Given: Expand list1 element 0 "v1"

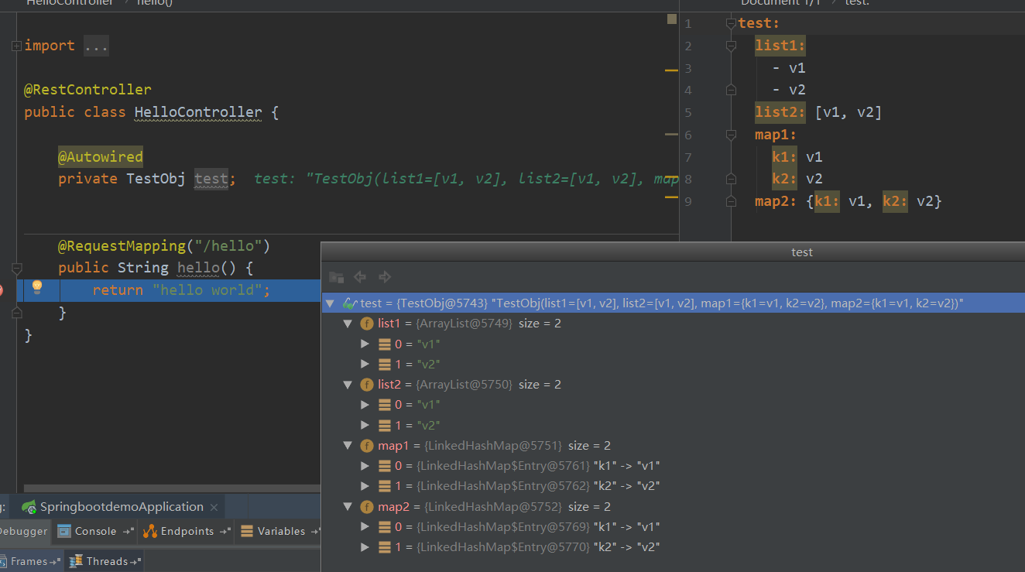Looking at the screenshot, I should coord(365,344).
